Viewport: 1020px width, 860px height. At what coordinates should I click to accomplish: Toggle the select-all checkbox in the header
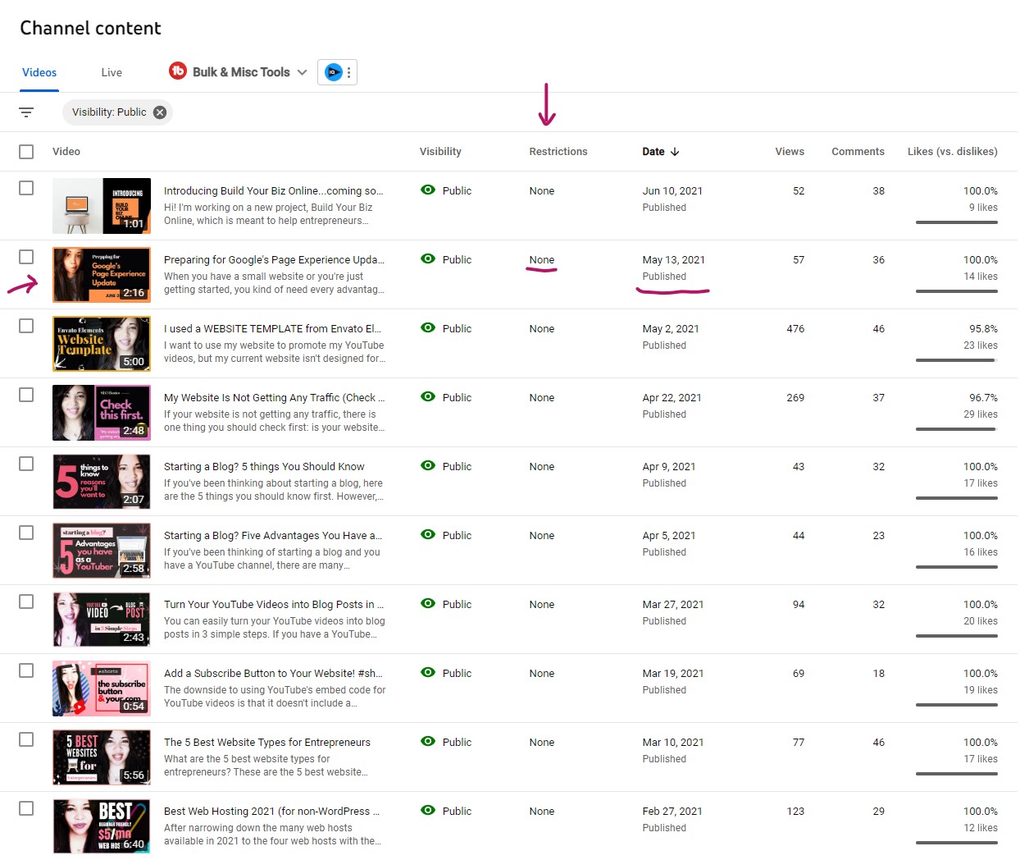click(x=25, y=151)
